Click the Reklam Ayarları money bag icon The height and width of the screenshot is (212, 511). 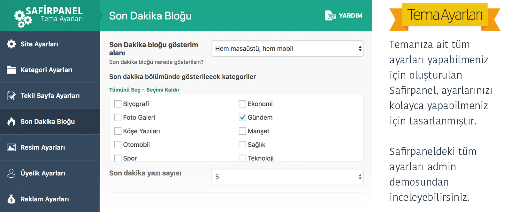11,199
